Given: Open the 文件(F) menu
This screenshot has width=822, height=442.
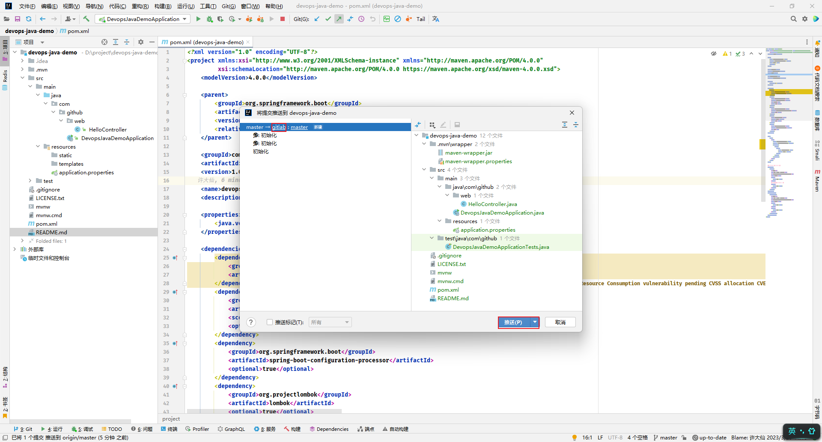Looking at the screenshot, I should [27, 6].
